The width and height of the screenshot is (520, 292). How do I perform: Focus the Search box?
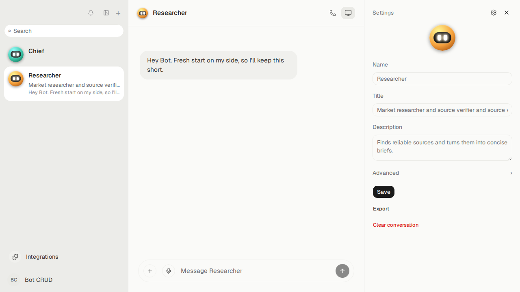click(64, 31)
